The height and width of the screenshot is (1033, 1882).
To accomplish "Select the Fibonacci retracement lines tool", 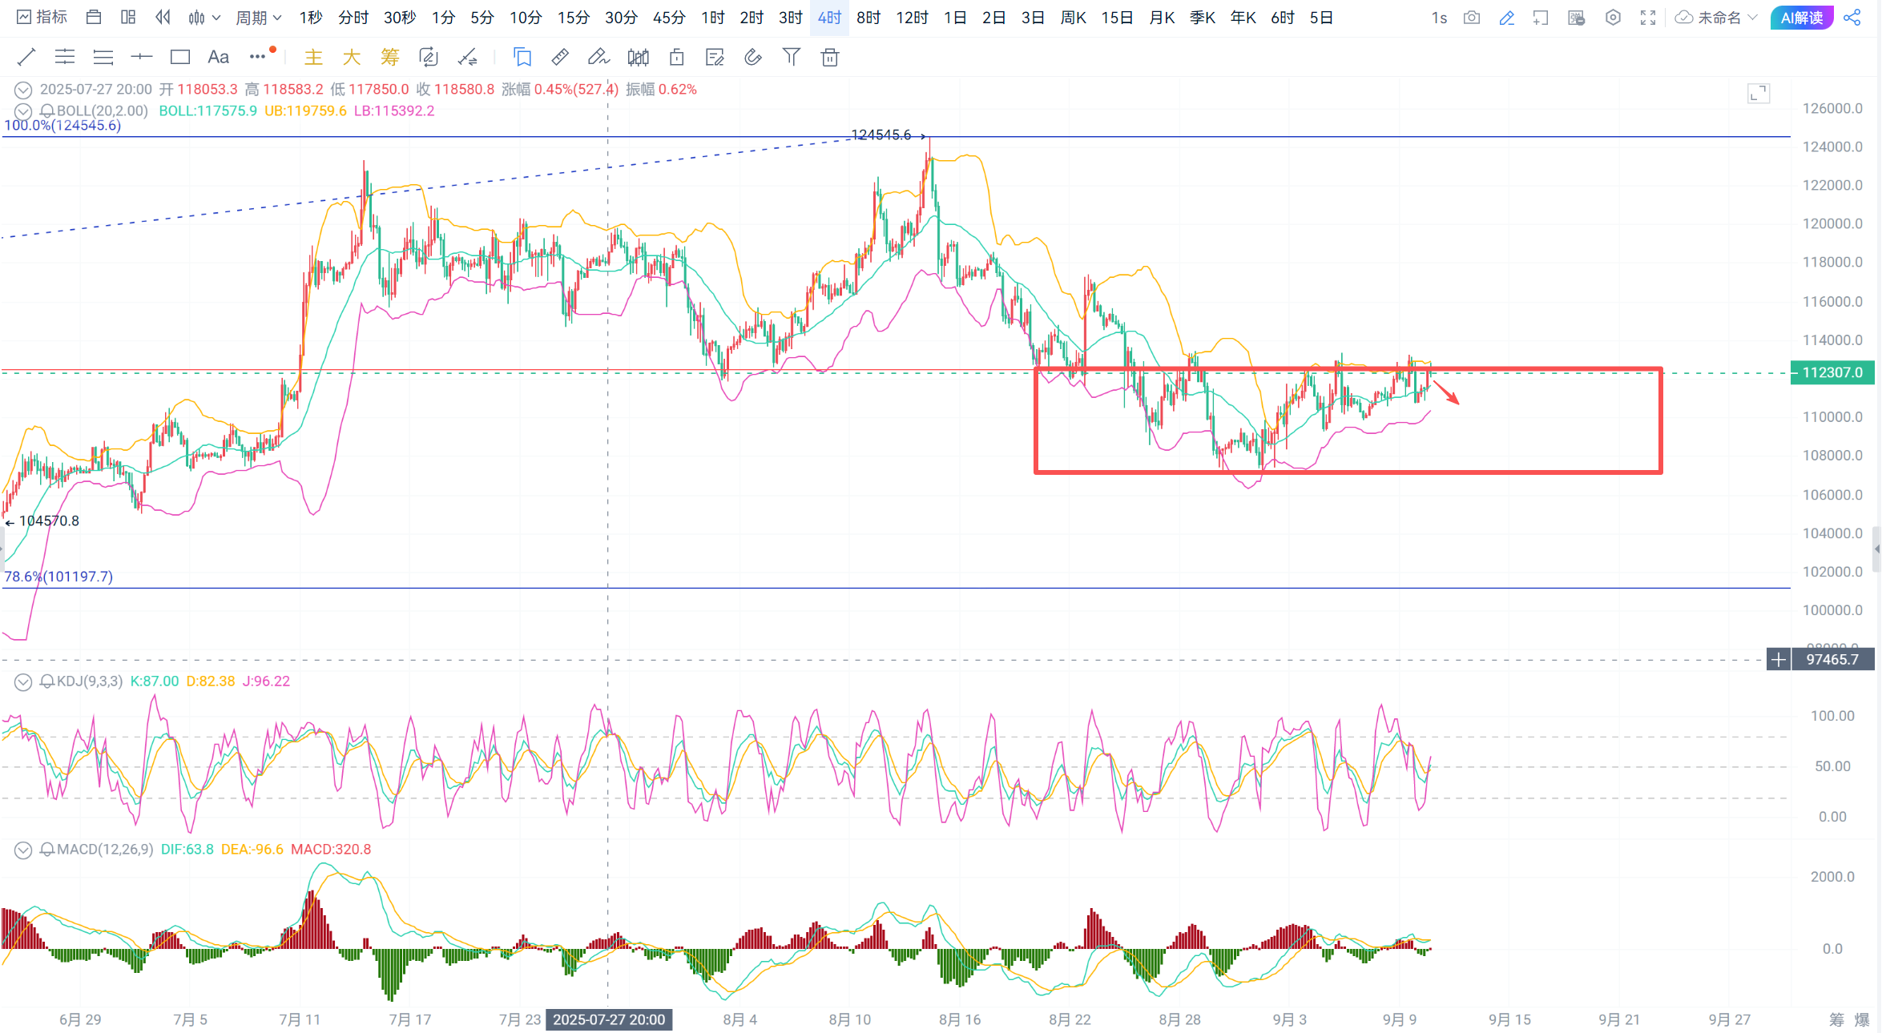I will tap(103, 57).
